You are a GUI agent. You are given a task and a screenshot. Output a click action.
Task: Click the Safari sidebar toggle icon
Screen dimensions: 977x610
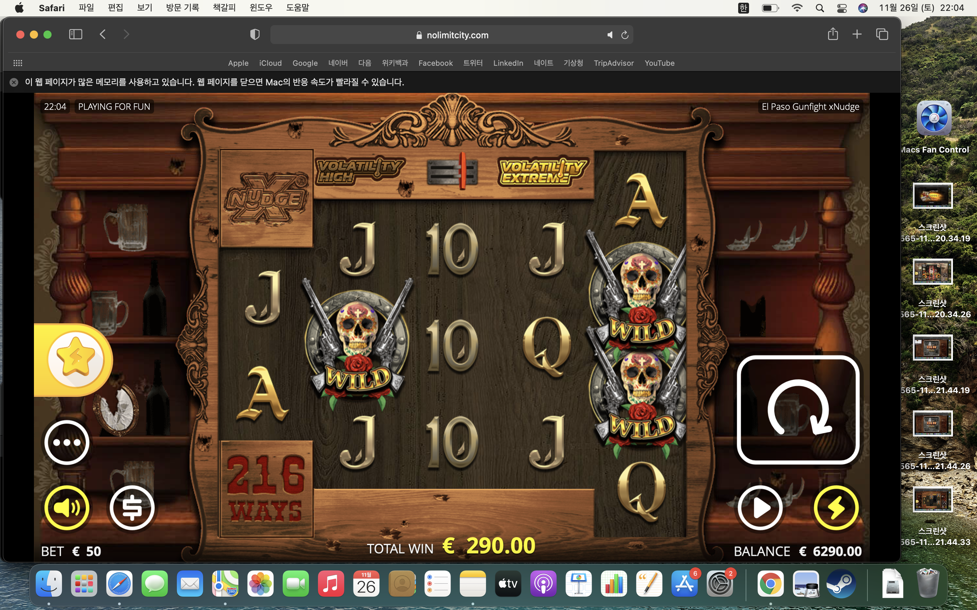pos(76,34)
